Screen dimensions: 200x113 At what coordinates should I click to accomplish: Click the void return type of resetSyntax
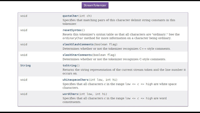tap(24, 30)
